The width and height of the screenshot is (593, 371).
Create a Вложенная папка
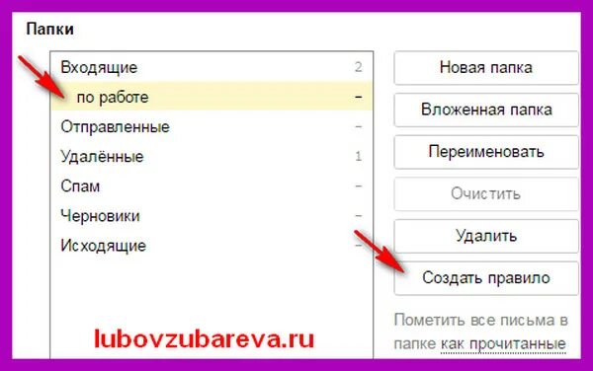coord(486,110)
